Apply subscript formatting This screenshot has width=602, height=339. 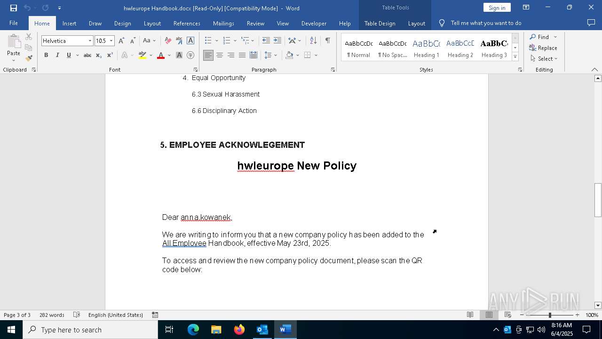[x=99, y=56]
